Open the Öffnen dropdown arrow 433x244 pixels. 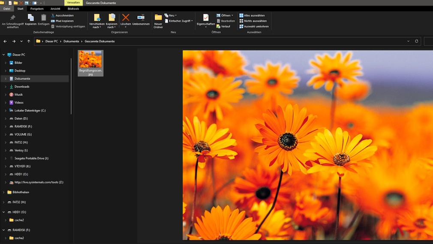(232, 15)
